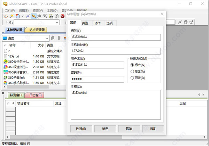This screenshot has width=209, height=146.
Task: Click the 360极速浏览 shortcut icon
Action: click(6, 67)
